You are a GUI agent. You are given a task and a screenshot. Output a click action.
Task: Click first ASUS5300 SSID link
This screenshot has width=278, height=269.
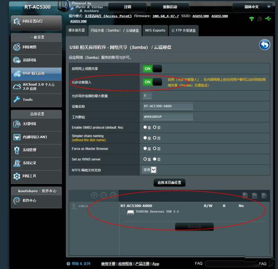click(x=201, y=16)
